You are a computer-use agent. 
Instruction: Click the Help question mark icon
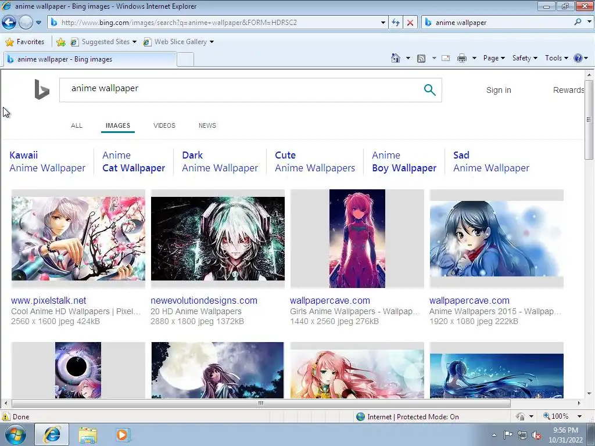(578, 58)
